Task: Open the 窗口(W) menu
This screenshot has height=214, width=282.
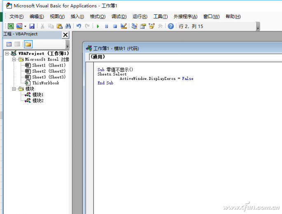Action: click(x=211, y=16)
